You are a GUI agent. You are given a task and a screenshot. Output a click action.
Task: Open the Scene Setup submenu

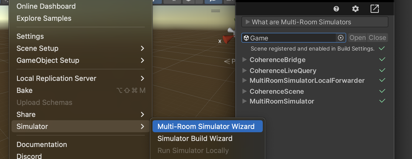[81, 48]
